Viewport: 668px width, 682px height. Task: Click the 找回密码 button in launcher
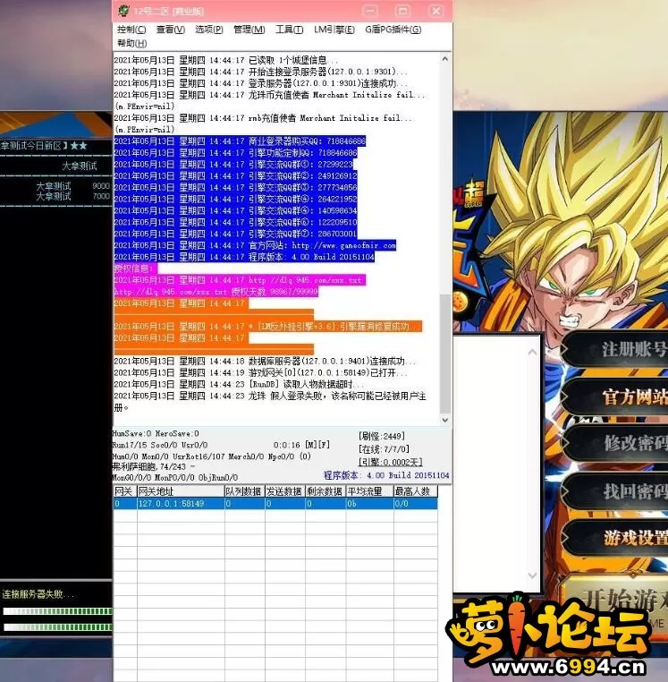tap(614, 490)
